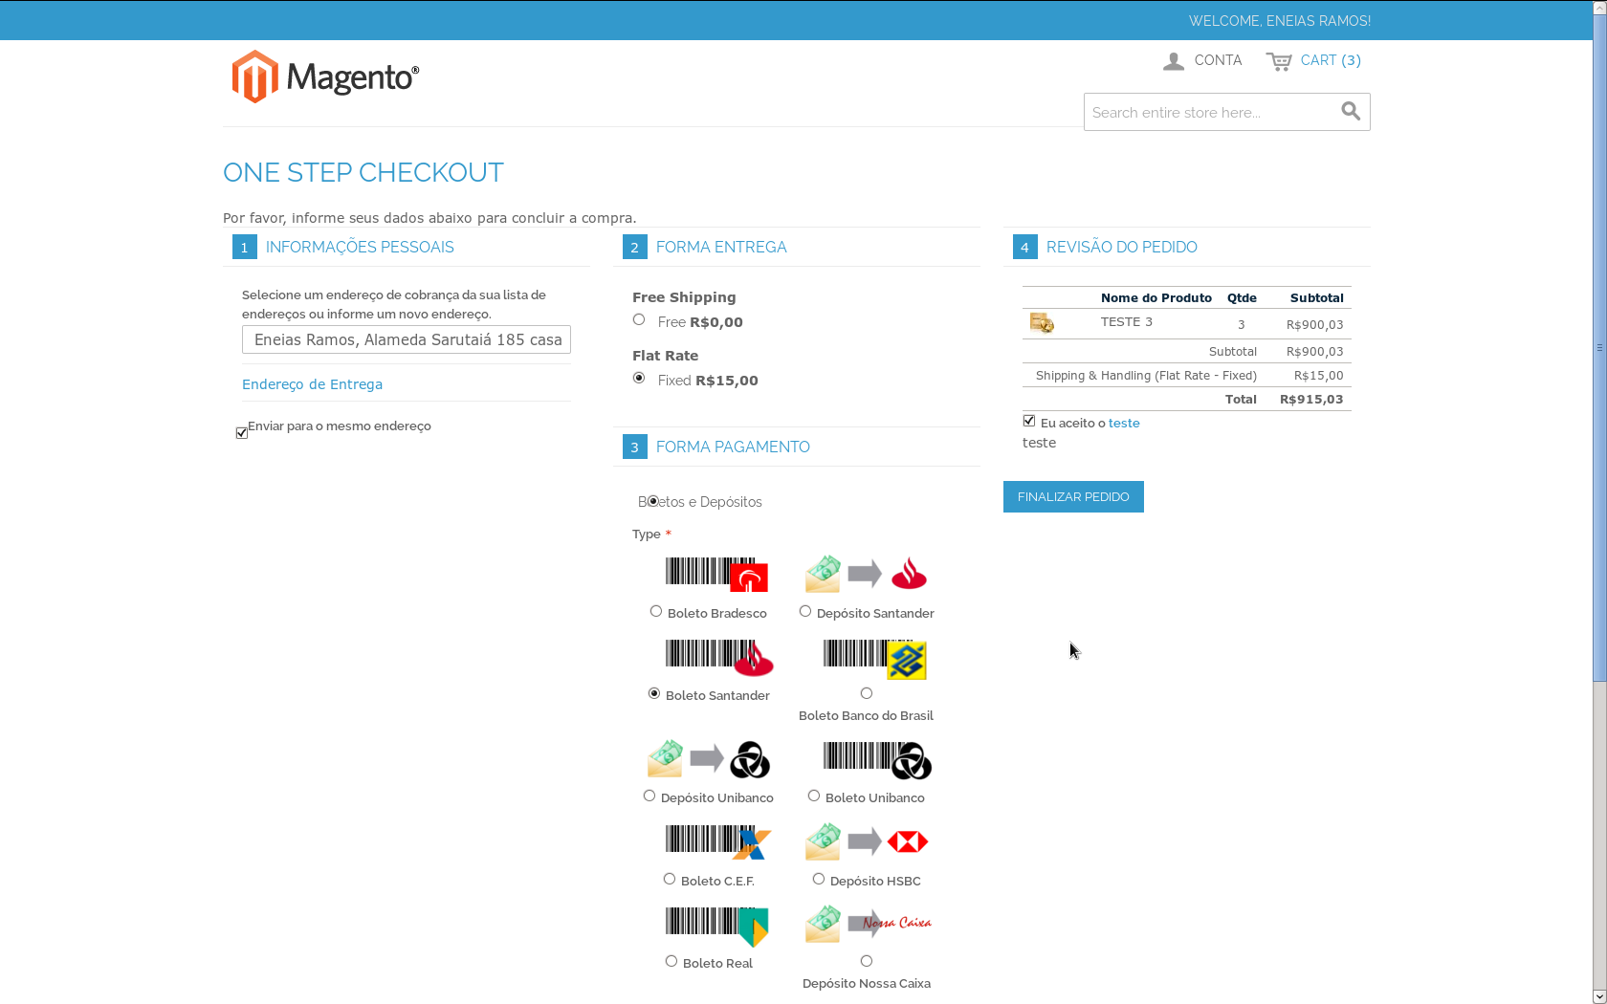The height and width of the screenshot is (1004, 1607).
Task: Toggle 'Eu aceito o teste' checkbox
Action: point(1029,421)
